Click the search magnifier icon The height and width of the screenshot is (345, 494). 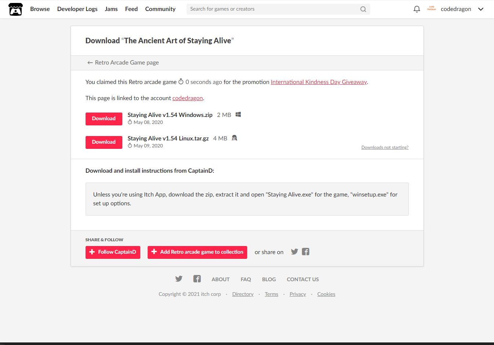[363, 9]
